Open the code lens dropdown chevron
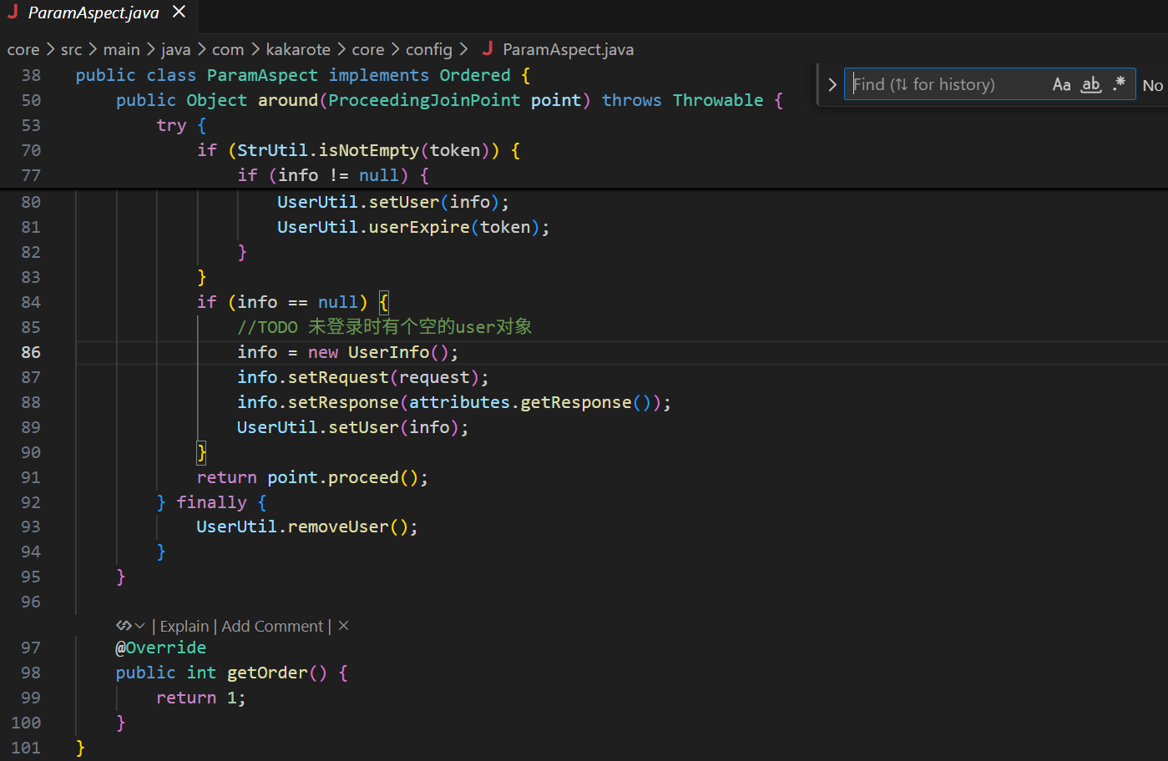This screenshot has height=761, width=1168. [139, 626]
